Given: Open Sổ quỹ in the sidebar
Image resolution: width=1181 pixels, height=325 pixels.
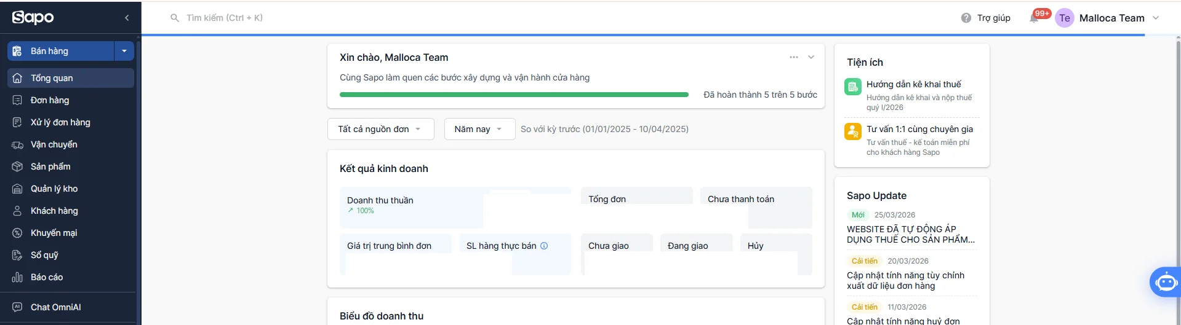Looking at the screenshot, I should (71, 255).
